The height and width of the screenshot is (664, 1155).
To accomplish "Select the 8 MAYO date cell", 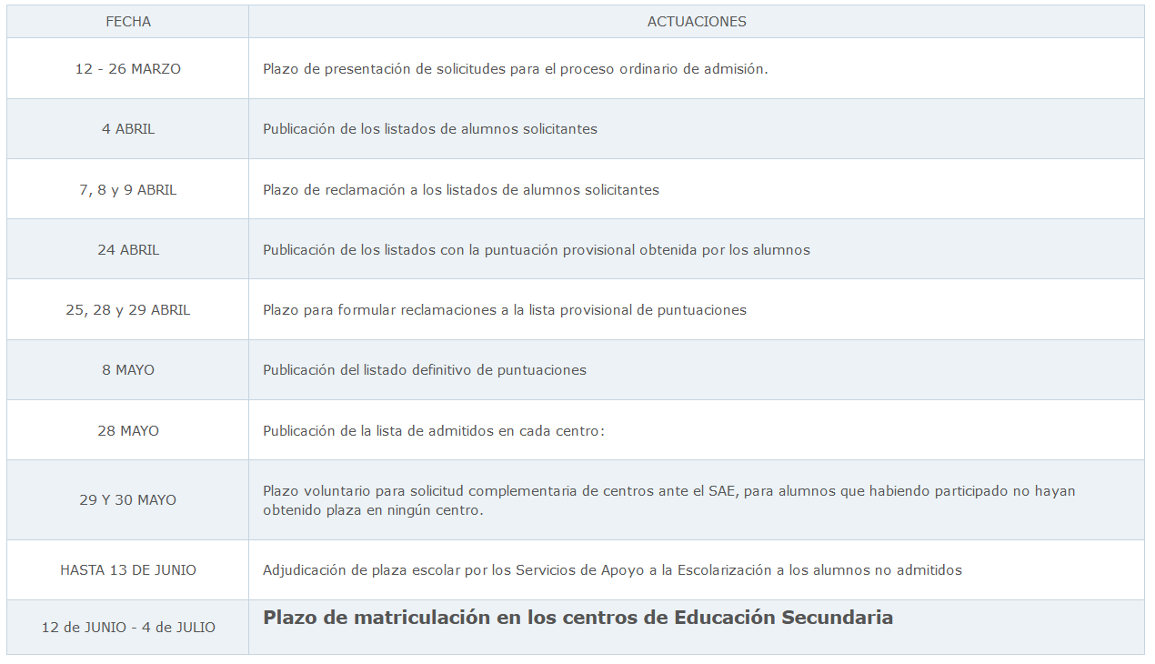I will pos(128,370).
